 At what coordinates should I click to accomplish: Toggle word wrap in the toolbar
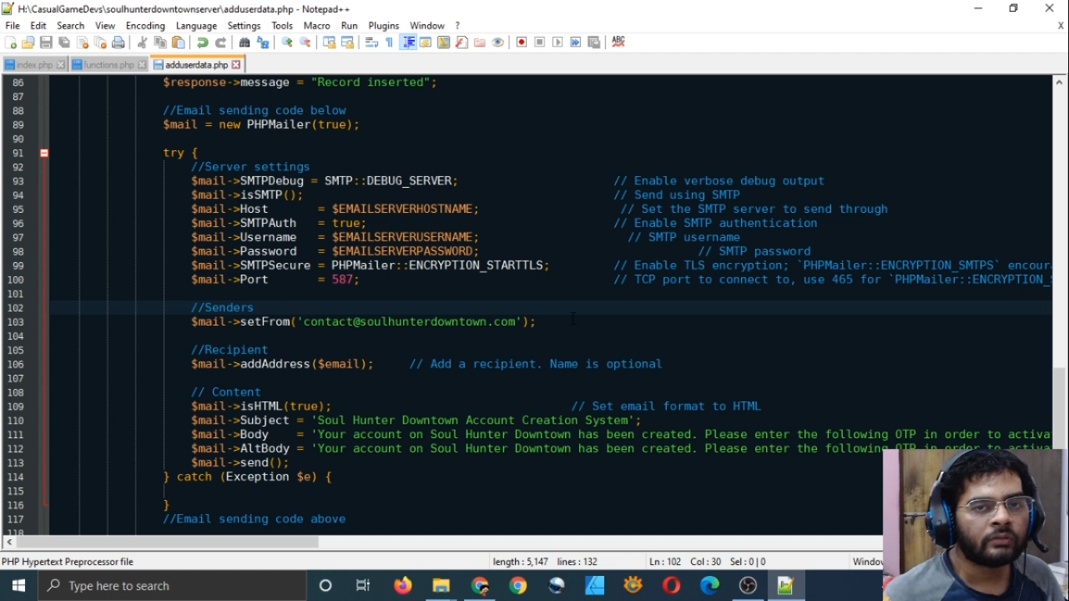point(372,42)
